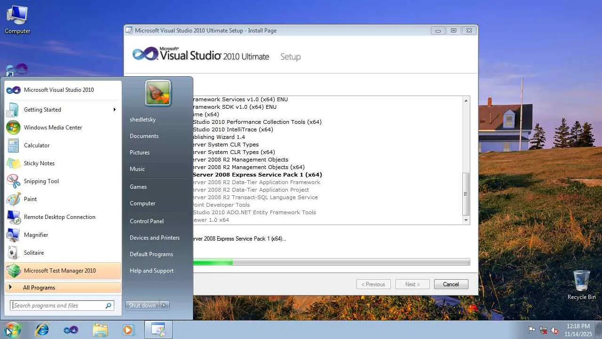Open Control Panel from the Start menu
This screenshot has width=602, height=339.
click(147, 221)
